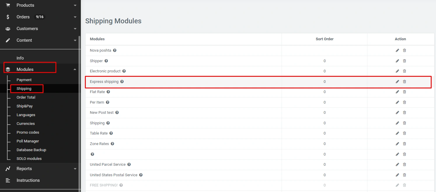Edit the Shipper module

pos(397,61)
